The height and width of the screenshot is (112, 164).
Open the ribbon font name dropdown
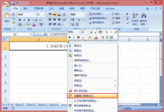coord(35,15)
